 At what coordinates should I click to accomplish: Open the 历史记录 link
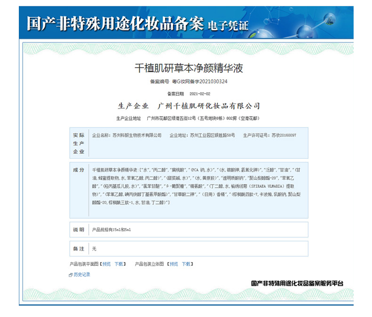pyautogui.click(x=82, y=275)
